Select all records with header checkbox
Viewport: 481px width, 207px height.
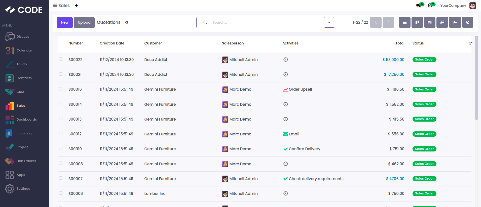tap(61, 42)
